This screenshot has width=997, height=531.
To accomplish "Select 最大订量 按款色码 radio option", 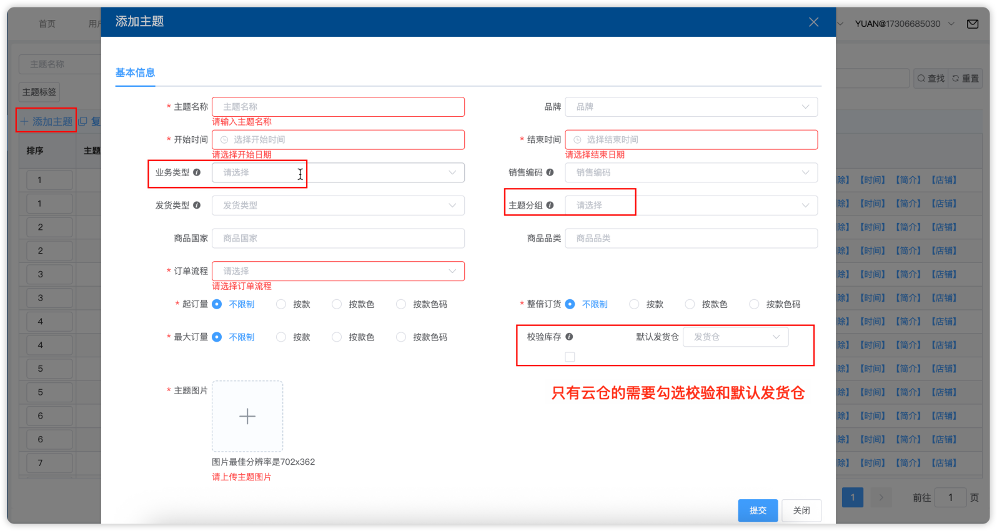I will point(401,337).
